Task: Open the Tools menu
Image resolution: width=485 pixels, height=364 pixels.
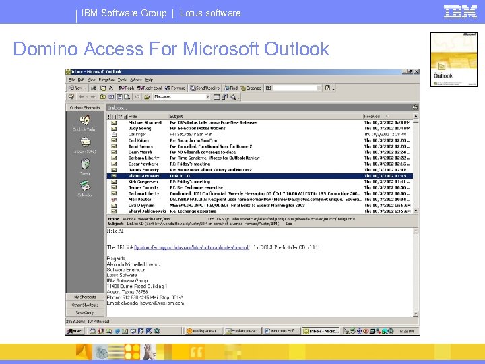Action: (122, 80)
